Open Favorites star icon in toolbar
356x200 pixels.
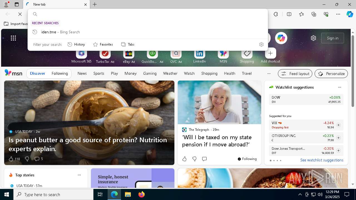tap(301, 14)
